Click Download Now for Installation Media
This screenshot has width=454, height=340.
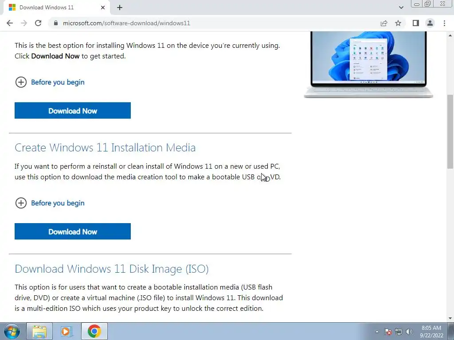coord(73,231)
